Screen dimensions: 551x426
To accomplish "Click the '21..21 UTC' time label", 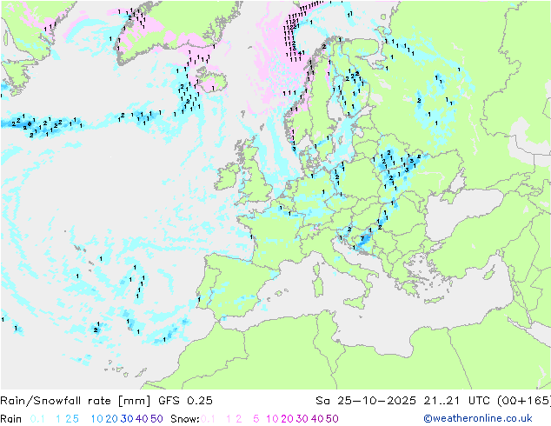I will [x=456, y=401].
